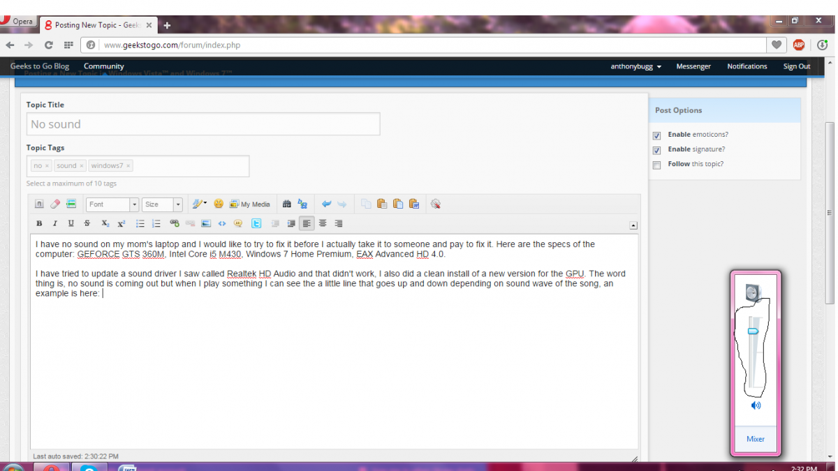
Task: Switch to Posting New Topic tab
Action: (97, 25)
